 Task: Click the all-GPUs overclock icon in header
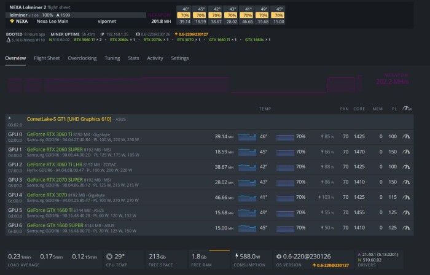[407, 109]
